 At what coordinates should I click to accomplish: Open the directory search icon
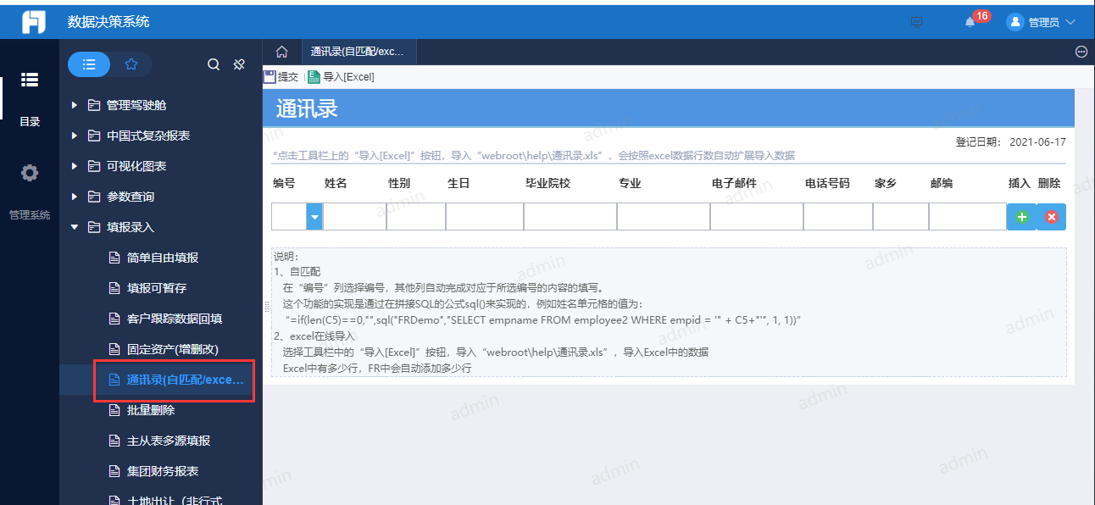pyautogui.click(x=214, y=64)
